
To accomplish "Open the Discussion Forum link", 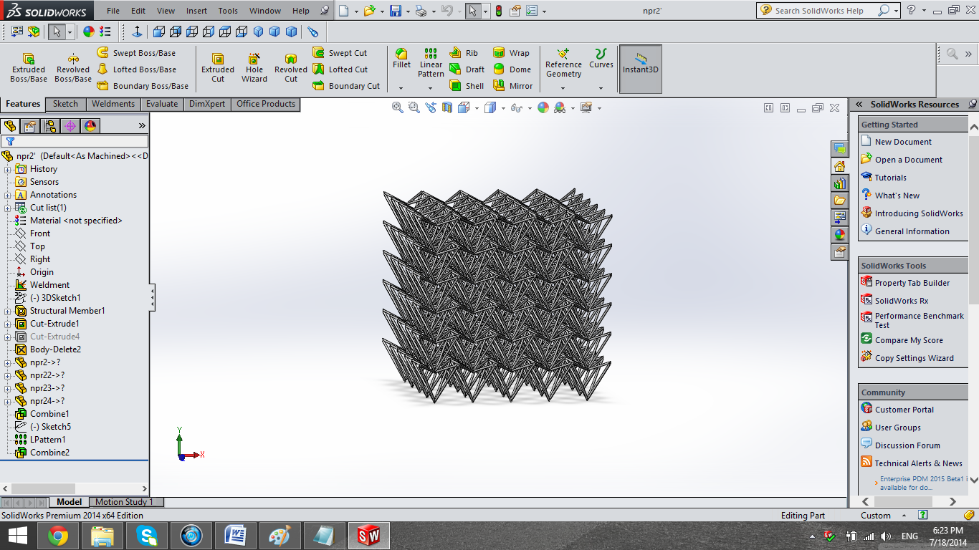I will coord(907,445).
